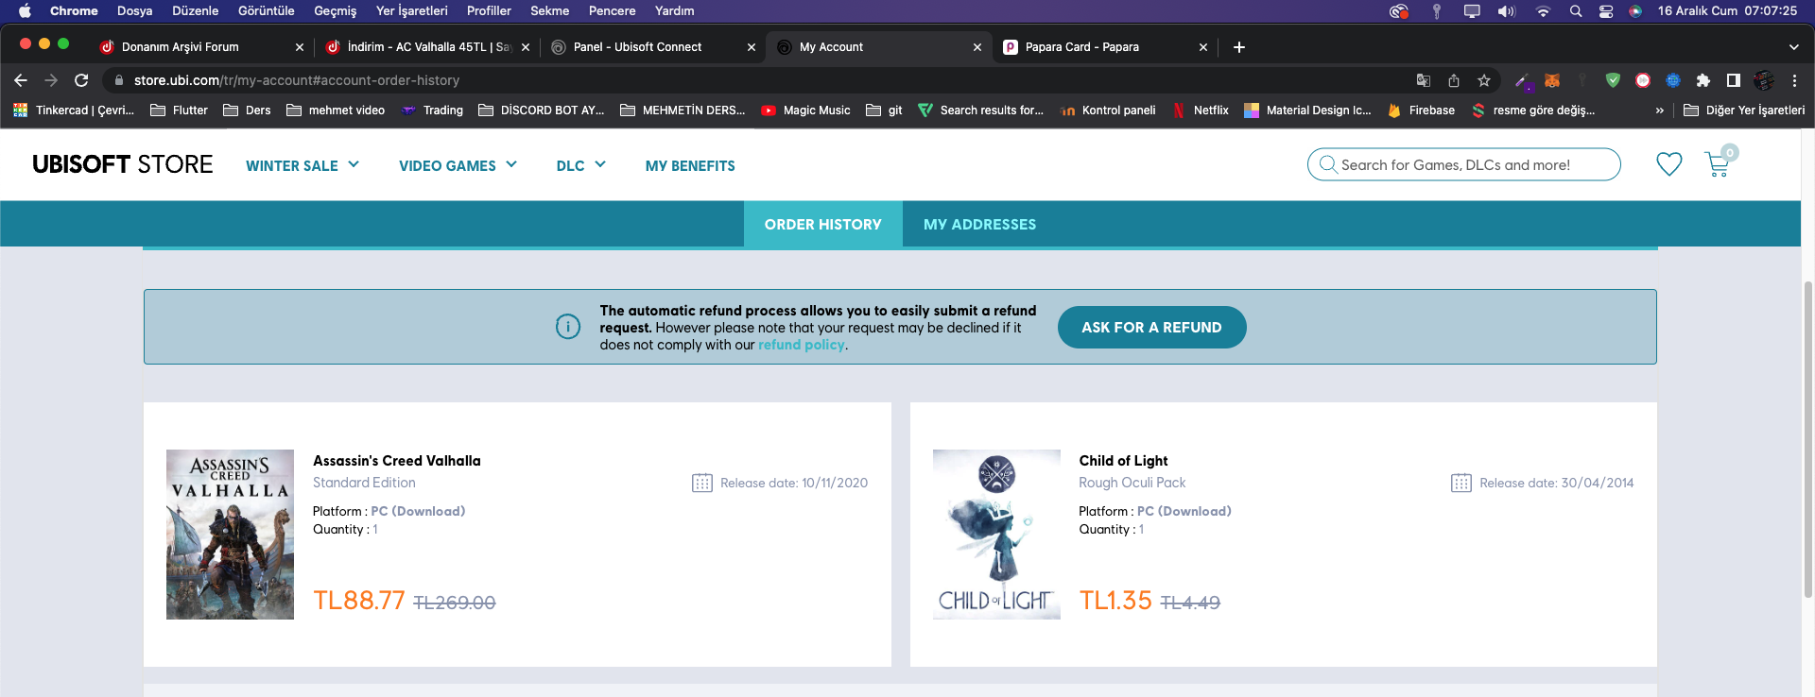Click the Child of Light title
Viewport: 1815px width, 697px height.
[x=1123, y=461]
